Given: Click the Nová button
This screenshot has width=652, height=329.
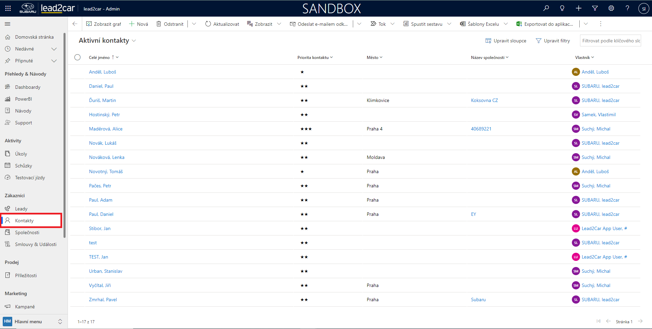Looking at the screenshot, I should coord(139,24).
